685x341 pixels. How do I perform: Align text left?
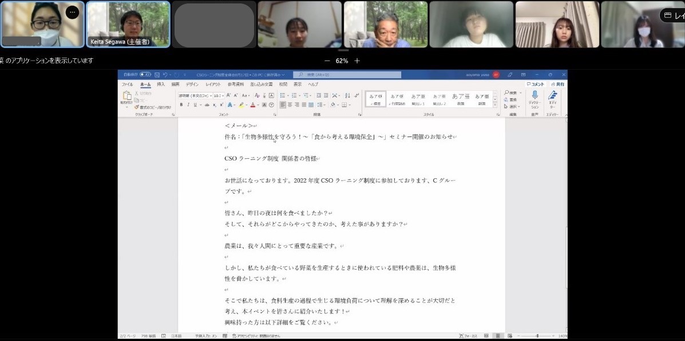[x=283, y=105]
